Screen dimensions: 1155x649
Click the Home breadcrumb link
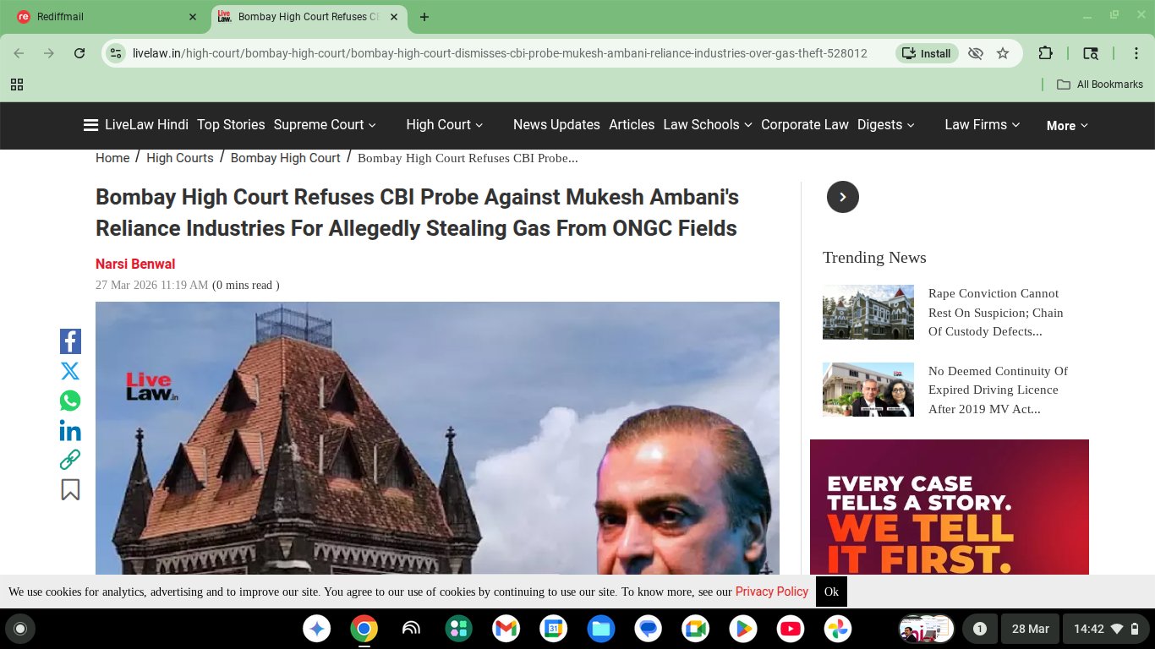(x=112, y=158)
